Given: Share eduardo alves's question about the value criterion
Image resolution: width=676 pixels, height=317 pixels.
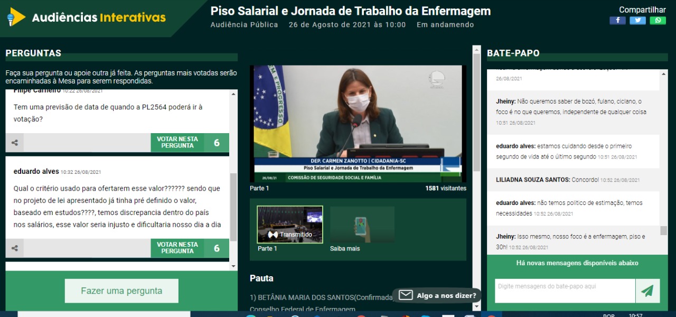Looking at the screenshot, I should 15,248.
